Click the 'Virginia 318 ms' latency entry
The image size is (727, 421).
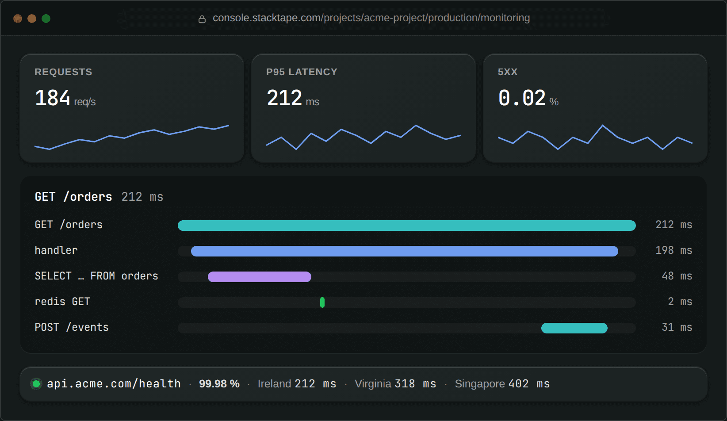click(395, 384)
